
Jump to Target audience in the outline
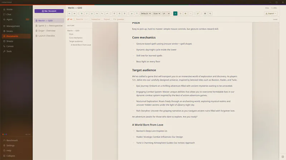click(76, 41)
